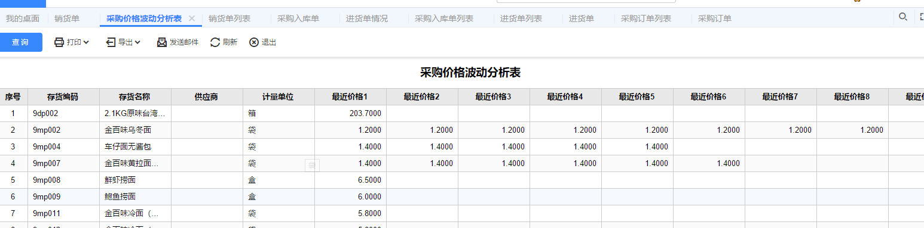Image resolution: width=924 pixels, height=228 pixels.
Task: Switch to the 进货单情况 tab
Action: point(367,18)
